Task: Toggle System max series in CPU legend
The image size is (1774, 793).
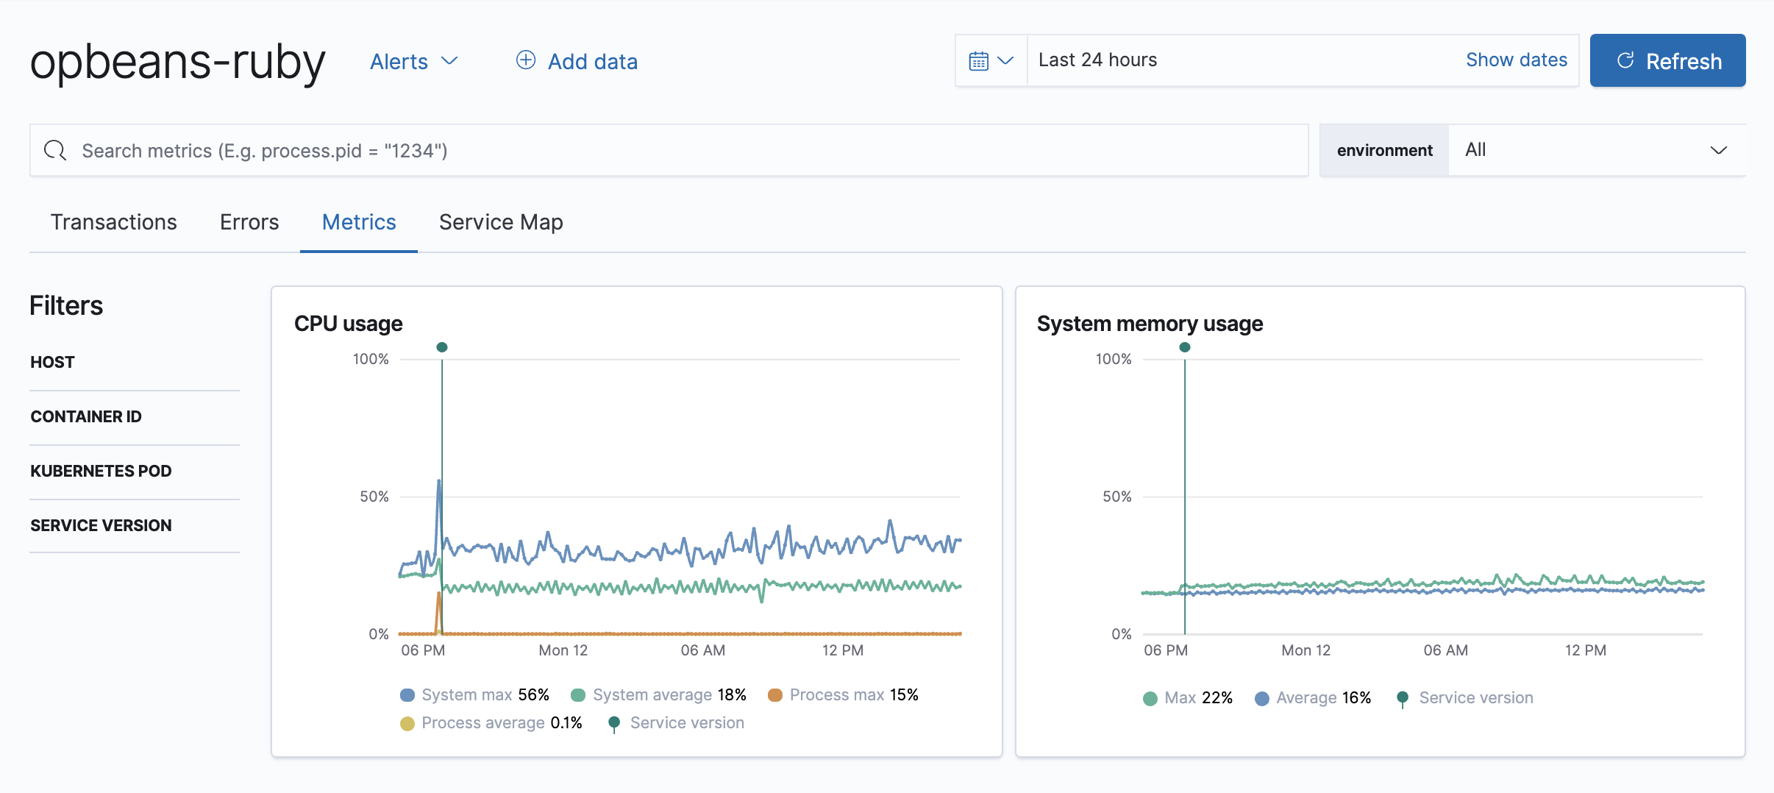Action: click(x=466, y=695)
